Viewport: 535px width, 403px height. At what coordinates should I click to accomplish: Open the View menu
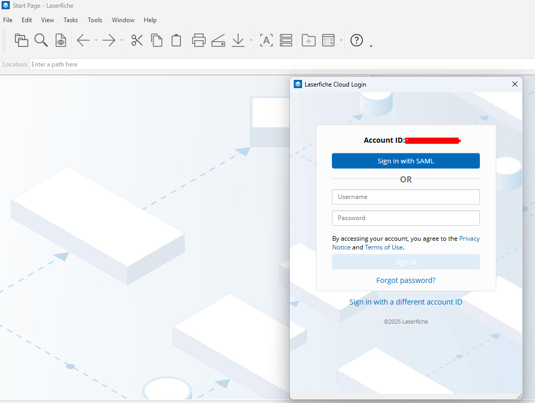point(47,20)
